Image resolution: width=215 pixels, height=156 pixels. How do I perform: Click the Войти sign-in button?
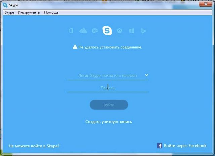(x=109, y=105)
